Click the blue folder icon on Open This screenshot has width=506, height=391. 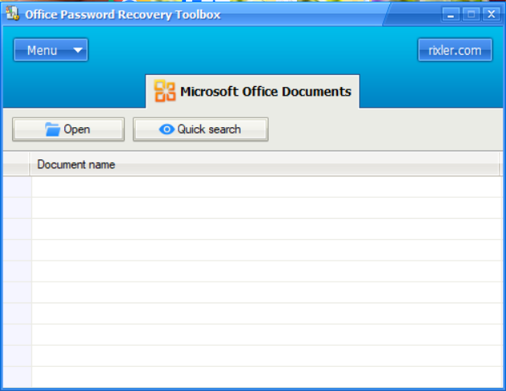coord(53,130)
